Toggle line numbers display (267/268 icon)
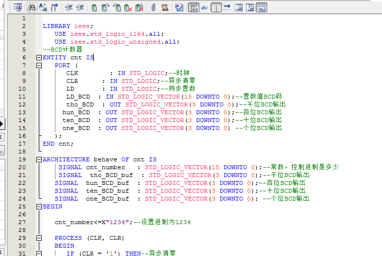The image size is (382, 256). 194,7
